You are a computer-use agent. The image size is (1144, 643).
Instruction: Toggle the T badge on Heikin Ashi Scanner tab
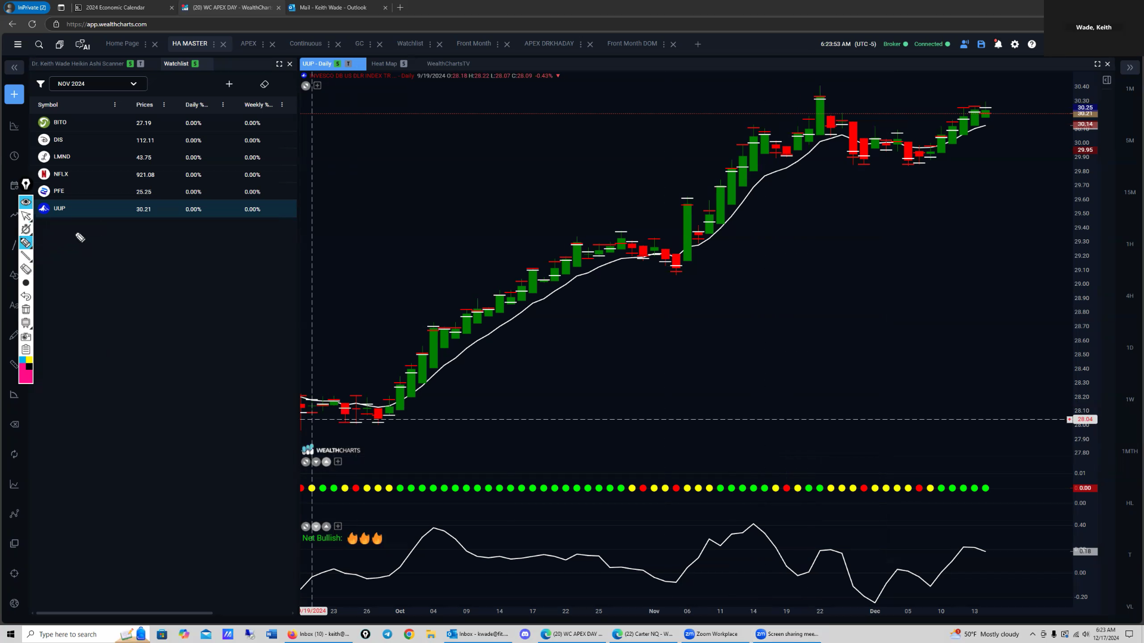pyautogui.click(x=141, y=64)
